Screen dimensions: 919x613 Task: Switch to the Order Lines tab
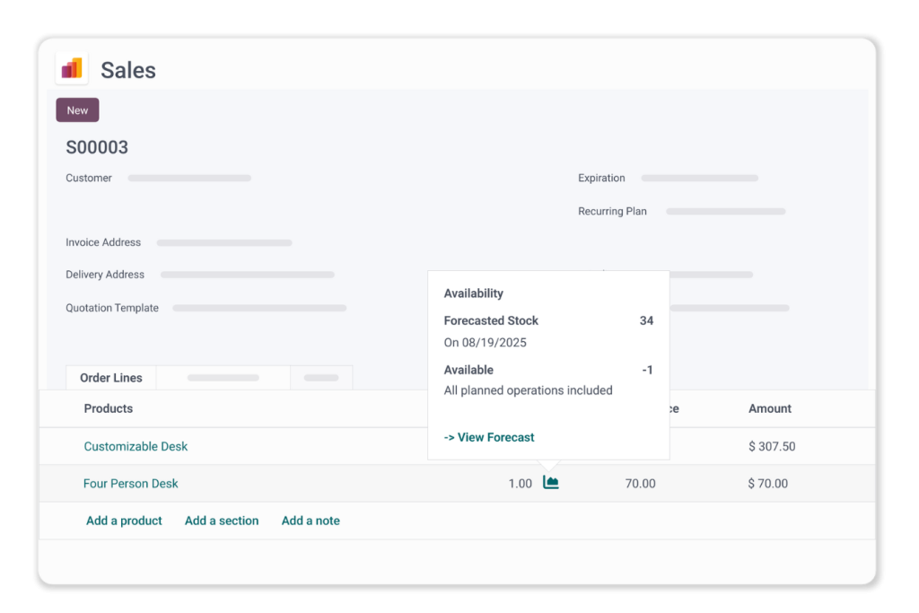pyautogui.click(x=111, y=378)
